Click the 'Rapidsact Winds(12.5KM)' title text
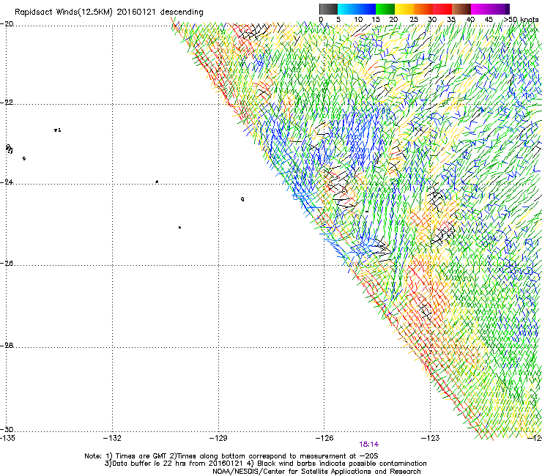 coord(64,12)
